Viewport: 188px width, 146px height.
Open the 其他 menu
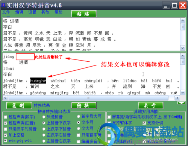point(45,12)
